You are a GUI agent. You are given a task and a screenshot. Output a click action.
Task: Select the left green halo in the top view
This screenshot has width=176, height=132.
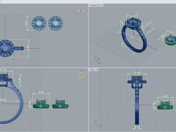[39, 23]
